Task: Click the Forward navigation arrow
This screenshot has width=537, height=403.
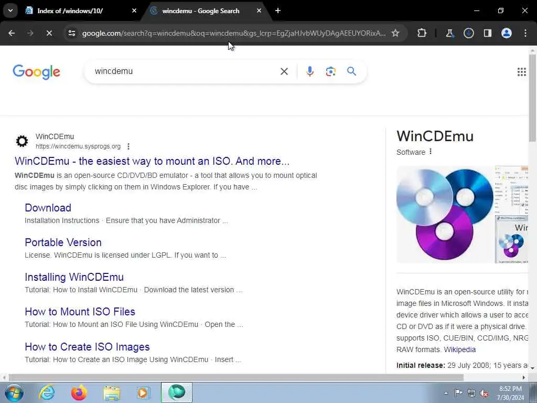Action: [30, 33]
